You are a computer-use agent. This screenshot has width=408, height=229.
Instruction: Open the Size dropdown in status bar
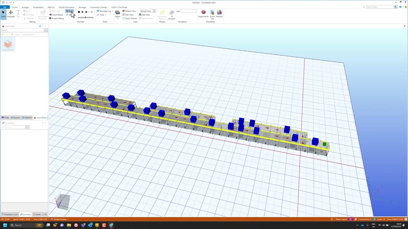pyautogui.click(x=41, y=219)
